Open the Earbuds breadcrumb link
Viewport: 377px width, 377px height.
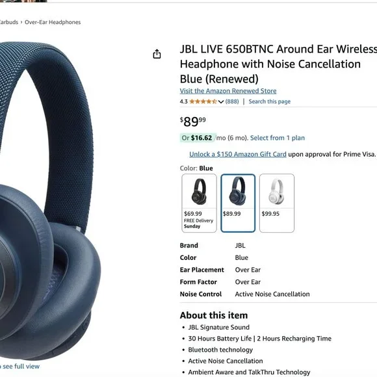tap(9, 22)
